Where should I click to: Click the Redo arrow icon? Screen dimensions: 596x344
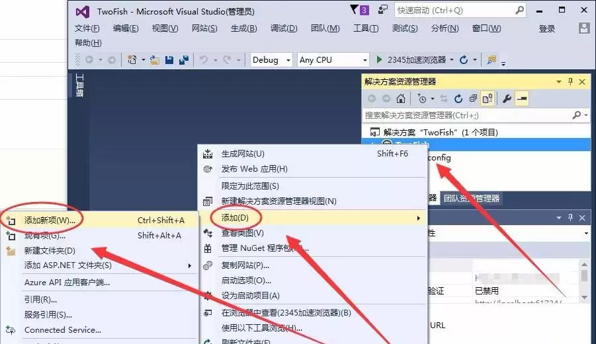(x=227, y=60)
